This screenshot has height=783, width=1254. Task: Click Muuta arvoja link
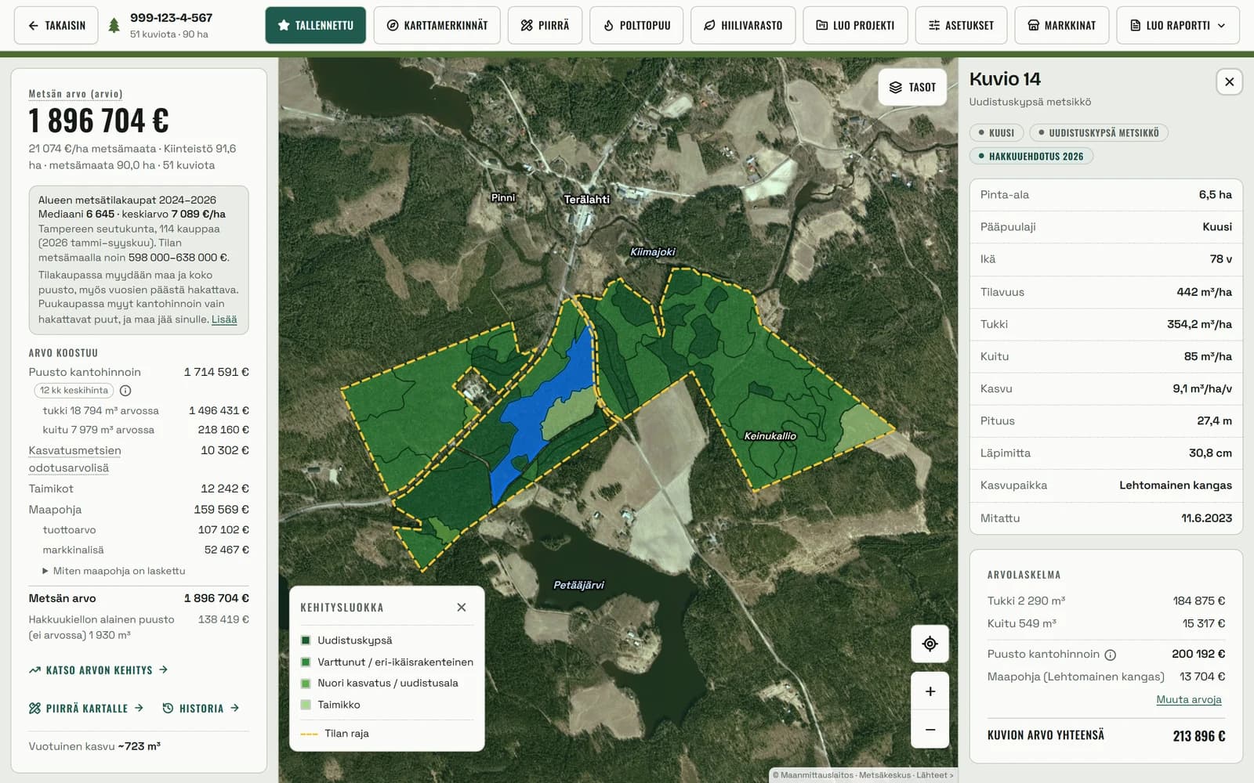click(x=1188, y=699)
